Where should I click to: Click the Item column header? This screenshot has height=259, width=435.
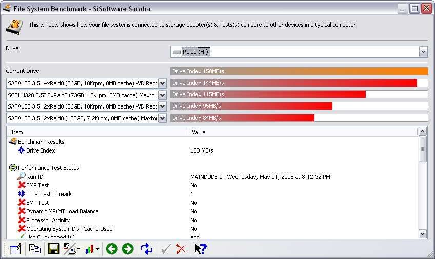97,132
